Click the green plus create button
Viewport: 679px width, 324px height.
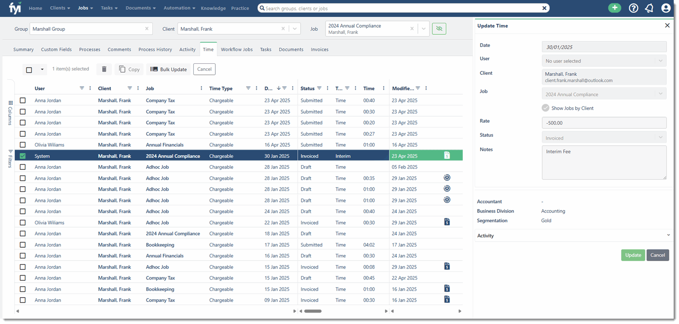click(615, 8)
